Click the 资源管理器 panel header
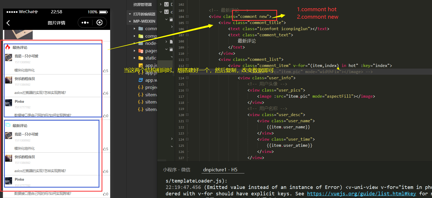The height and width of the screenshot is (198, 432). point(142,5)
